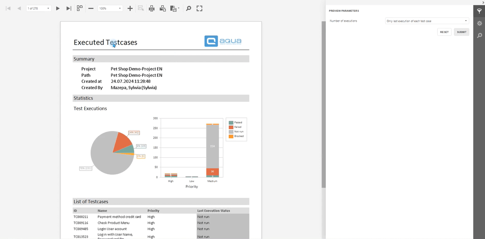Toggle multi-page view mode
Image resolution: width=485 pixels, height=239 pixels.
[x=80, y=8]
